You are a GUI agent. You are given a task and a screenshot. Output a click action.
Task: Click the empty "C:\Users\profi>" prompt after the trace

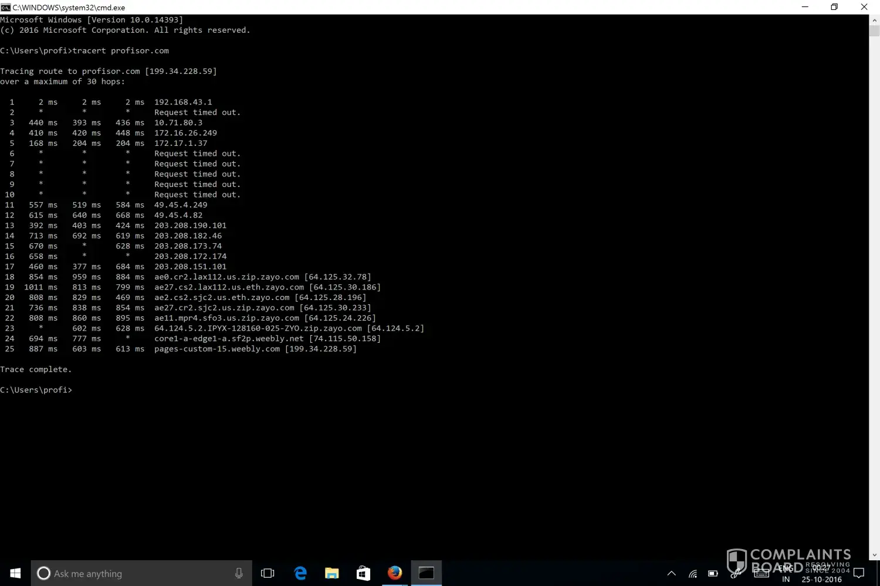coord(36,390)
